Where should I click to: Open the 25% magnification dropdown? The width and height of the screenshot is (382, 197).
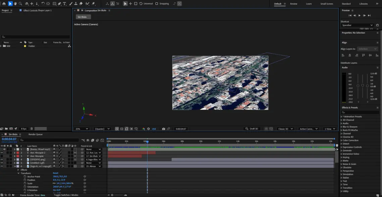point(82,129)
